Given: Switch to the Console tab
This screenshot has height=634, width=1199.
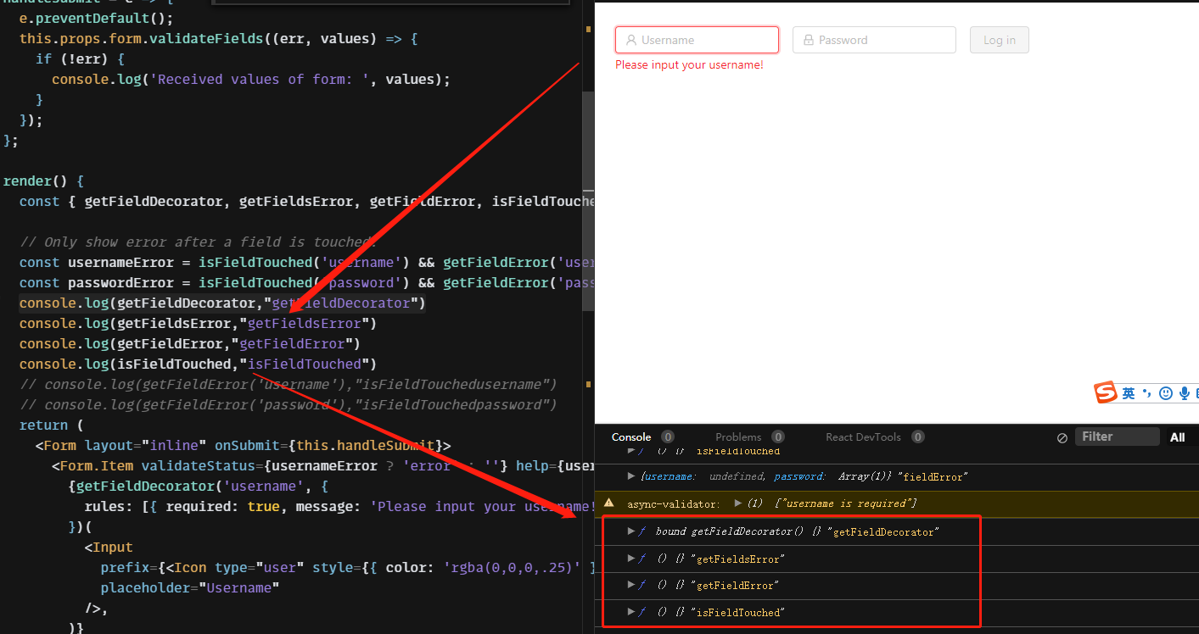Looking at the screenshot, I should point(631,437).
